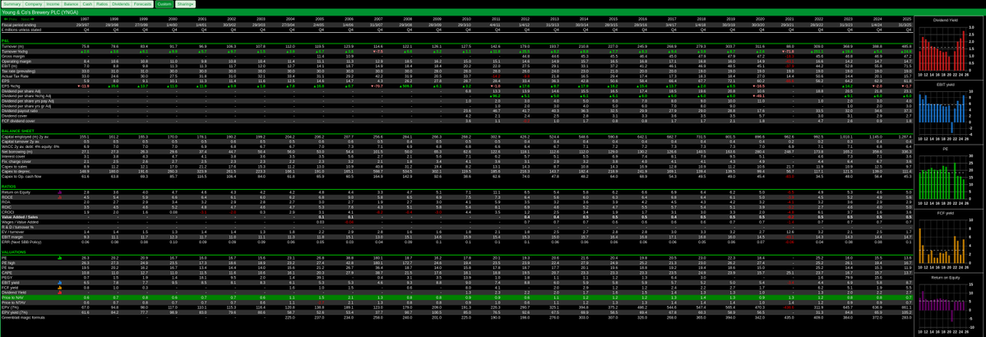Go to the Prev company link
The width and height of the screenshot is (986, 337).
pos(9,20)
